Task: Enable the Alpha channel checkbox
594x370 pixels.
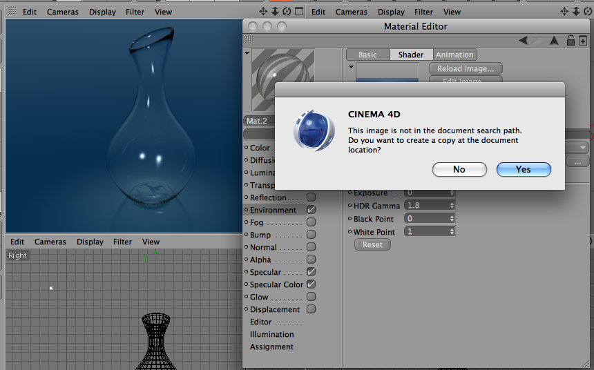Action: click(311, 260)
